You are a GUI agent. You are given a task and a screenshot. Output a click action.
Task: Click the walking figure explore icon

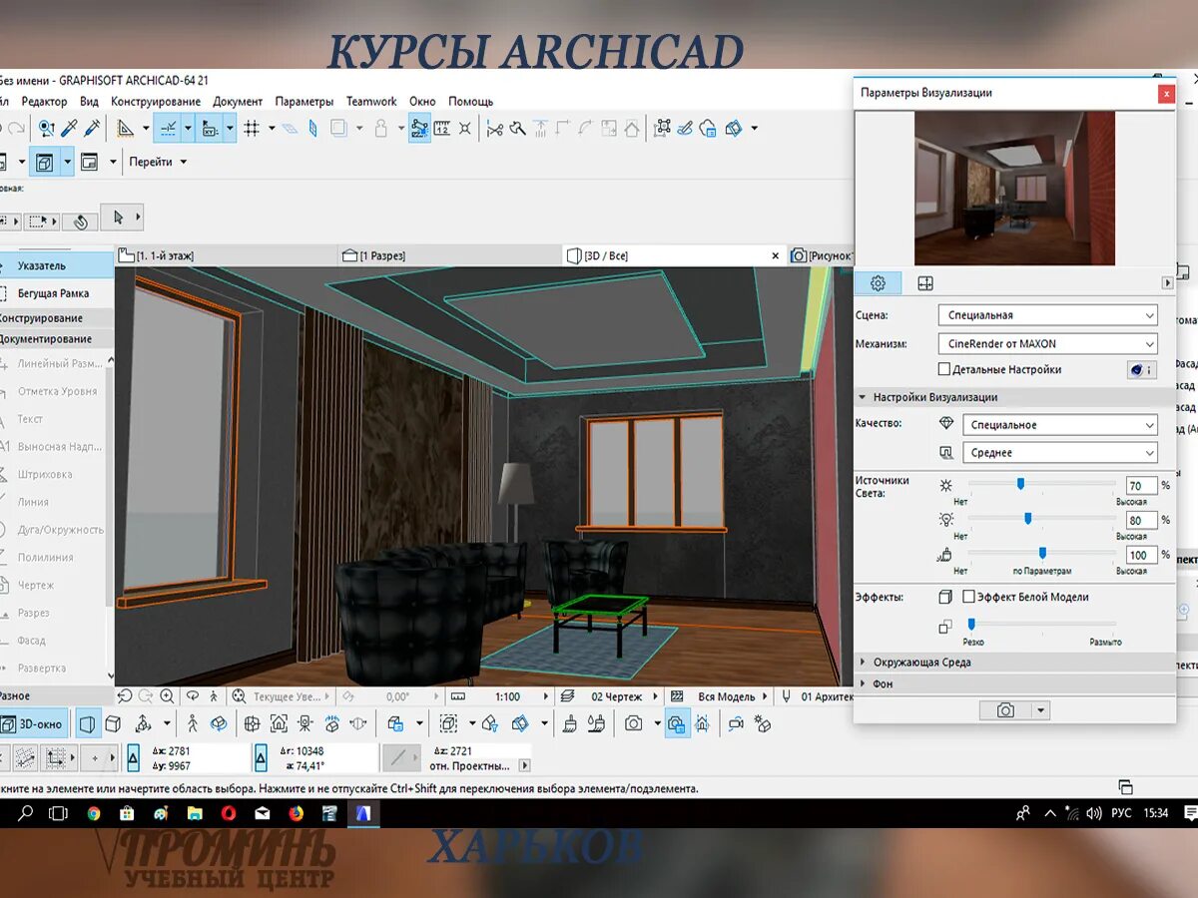(x=193, y=723)
